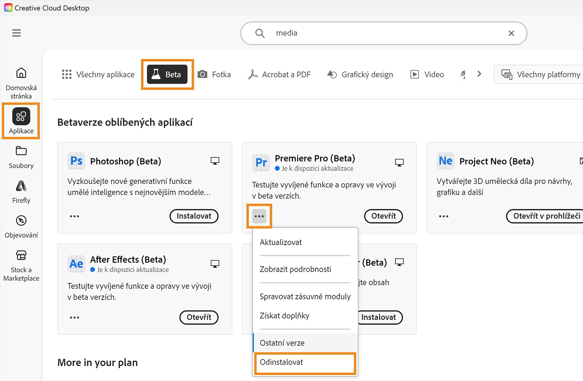Click update notice under After Effects (Beta)
The height and width of the screenshot is (381, 583).
[x=129, y=270]
